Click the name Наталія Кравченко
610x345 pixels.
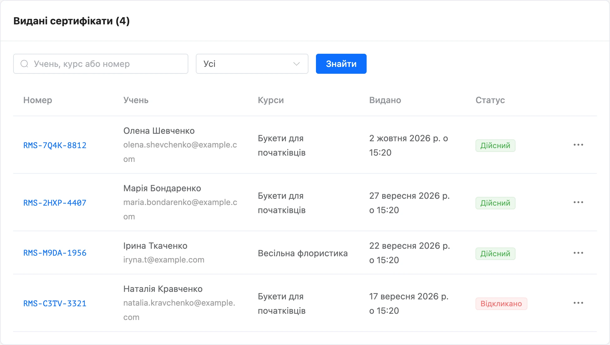pos(163,289)
